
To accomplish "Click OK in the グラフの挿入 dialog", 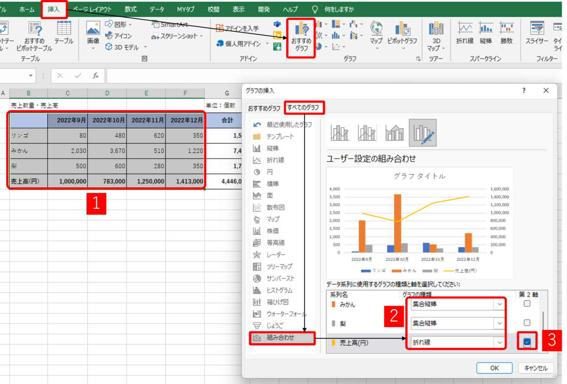I will [x=494, y=368].
